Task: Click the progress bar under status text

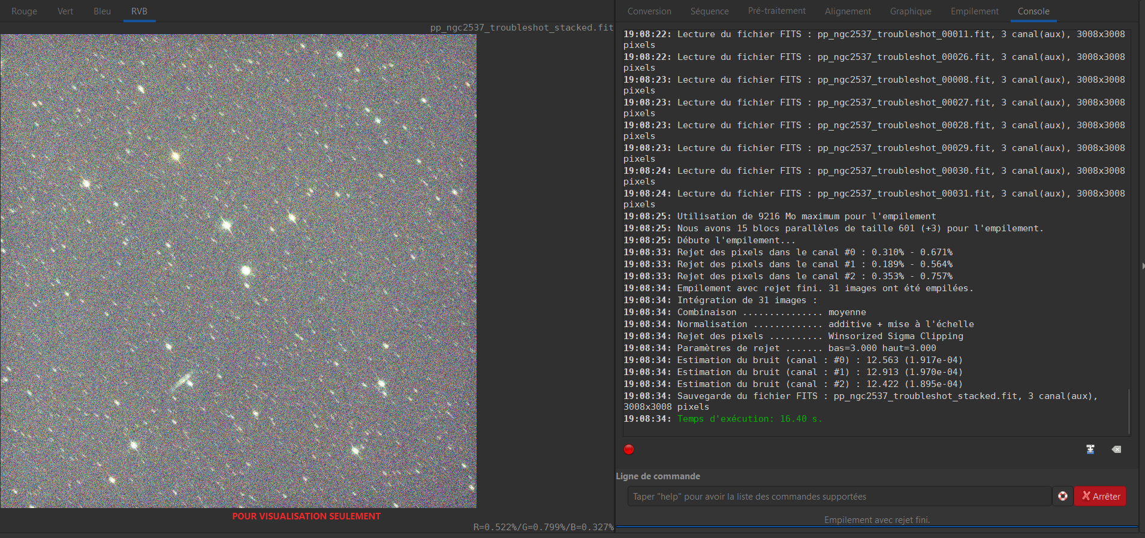Action: coord(877,527)
